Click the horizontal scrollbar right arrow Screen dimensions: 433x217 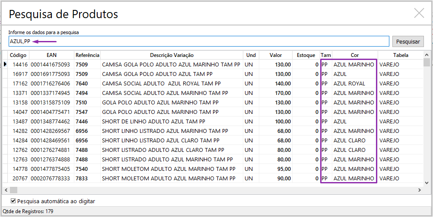pyautogui.click(x=419, y=190)
